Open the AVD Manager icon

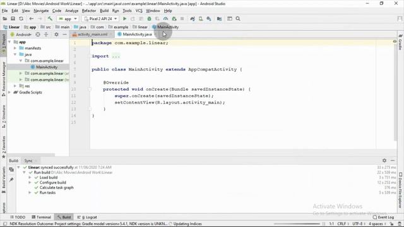(201, 19)
